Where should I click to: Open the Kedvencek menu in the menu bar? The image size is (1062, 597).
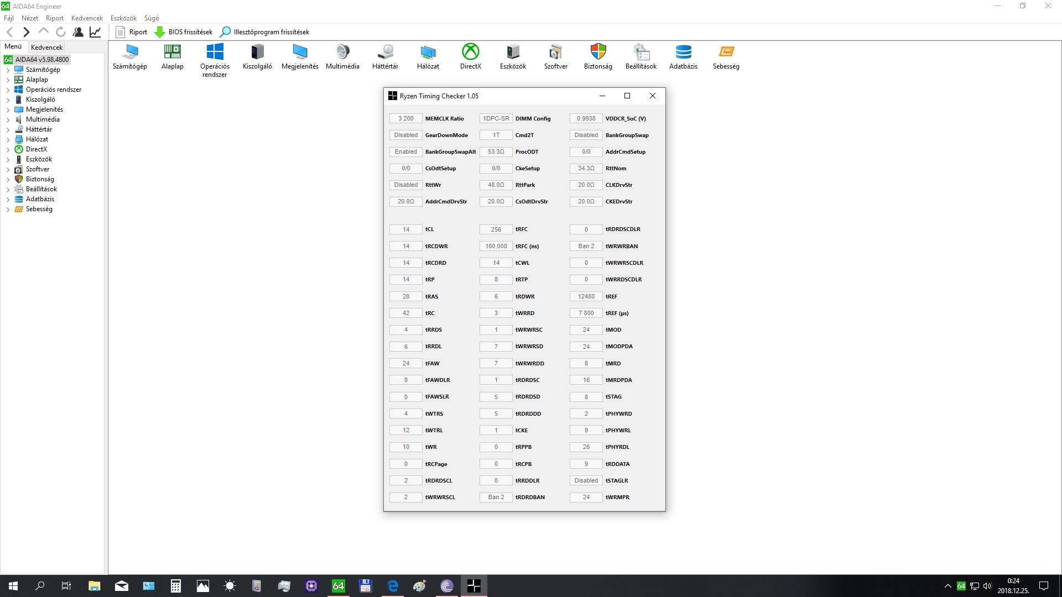[x=87, y=18]
